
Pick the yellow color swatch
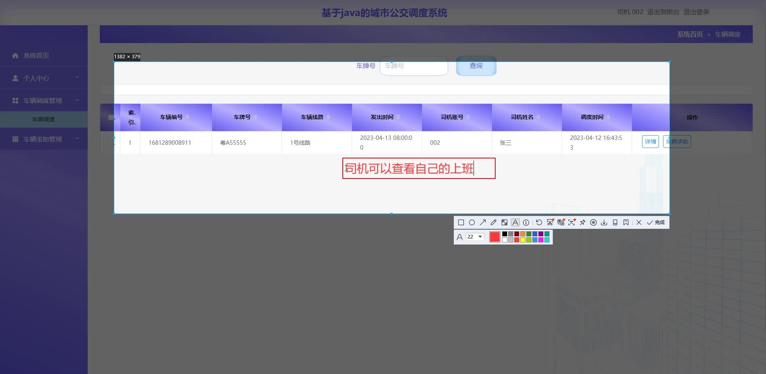[x=523, y=240]
